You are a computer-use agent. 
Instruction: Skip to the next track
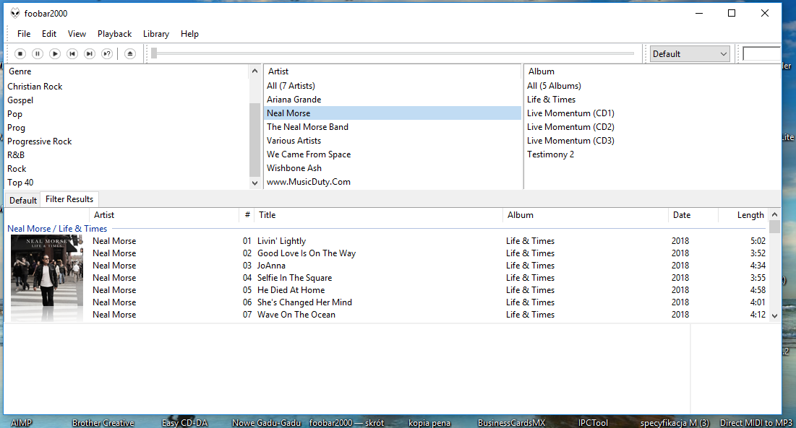click(x=90, y=53)
